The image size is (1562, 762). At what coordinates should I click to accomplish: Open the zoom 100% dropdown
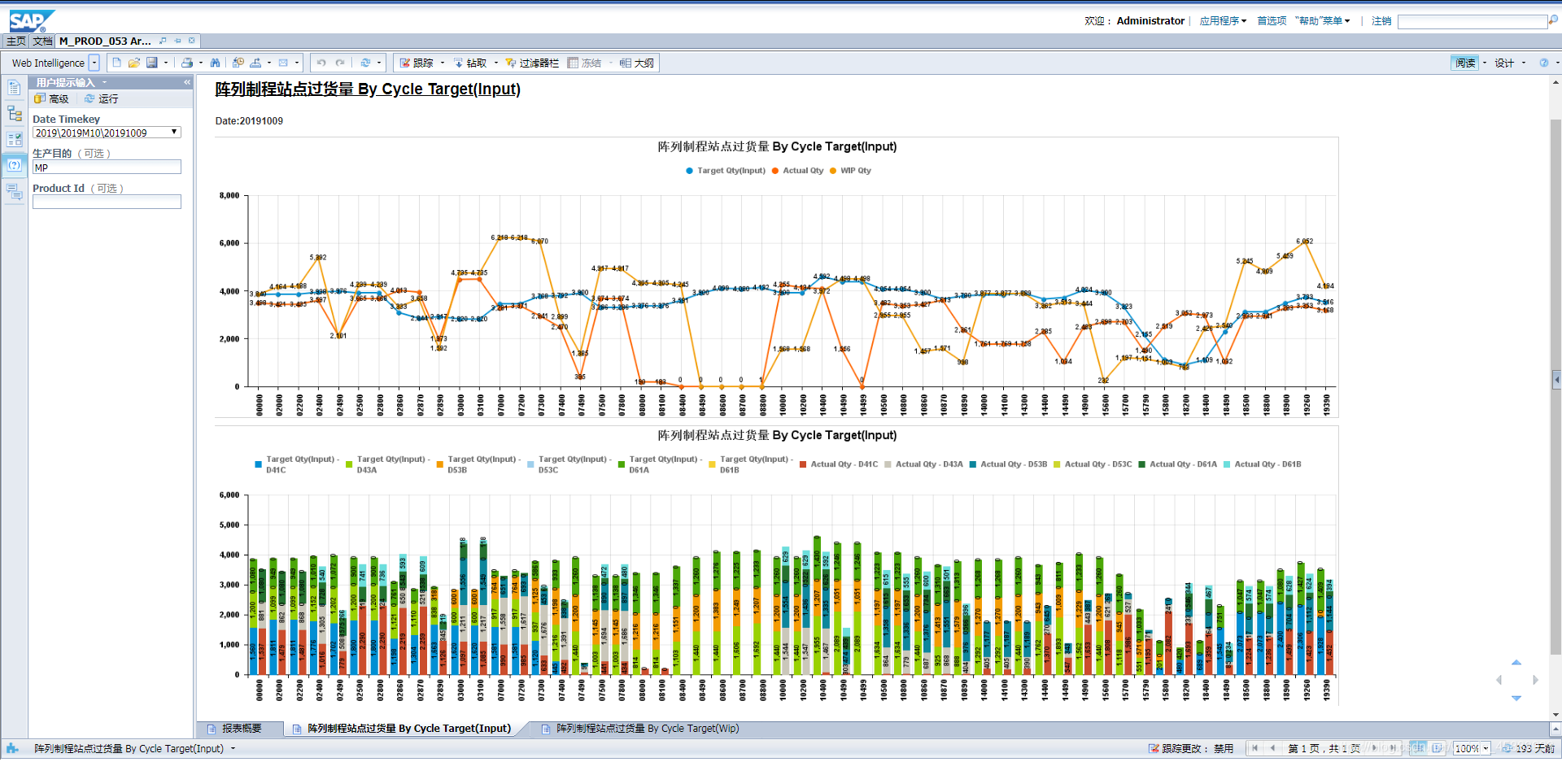1486,748
